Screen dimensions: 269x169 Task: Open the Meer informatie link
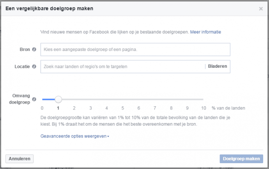205,32
